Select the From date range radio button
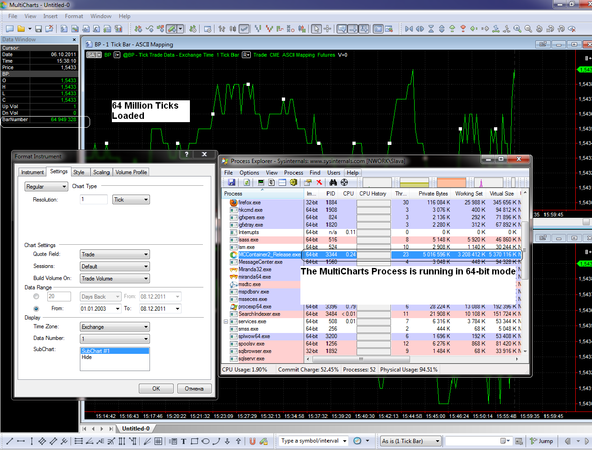592x450 pixels. pos(36,309)
